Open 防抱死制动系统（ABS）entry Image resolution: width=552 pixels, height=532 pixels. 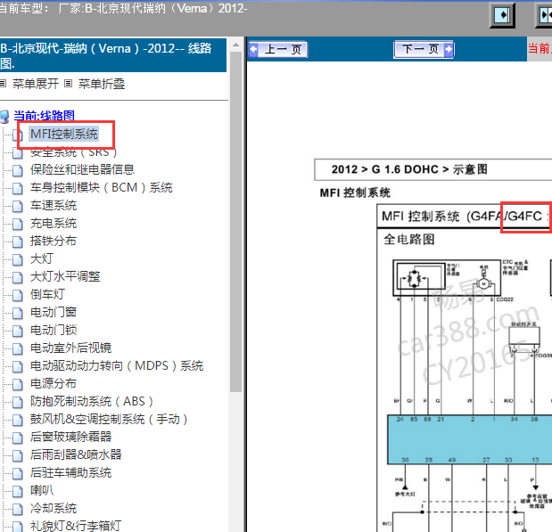[92, 401]
